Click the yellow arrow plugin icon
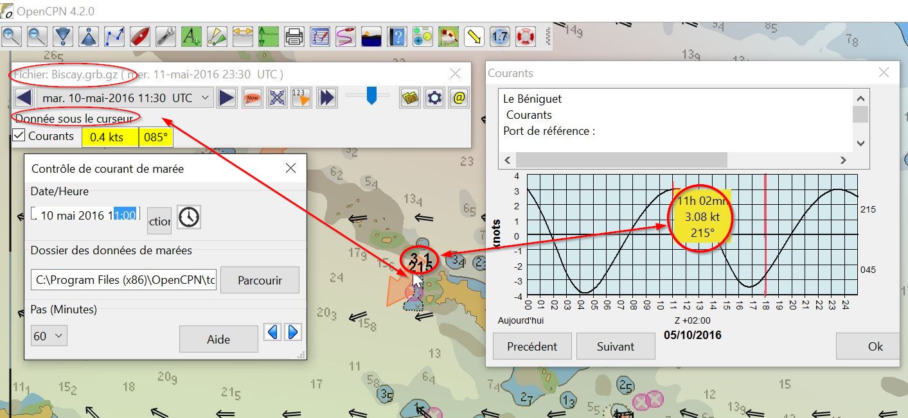Image resolution: width=908 pixels, height=418 pixels. (474, 36)
